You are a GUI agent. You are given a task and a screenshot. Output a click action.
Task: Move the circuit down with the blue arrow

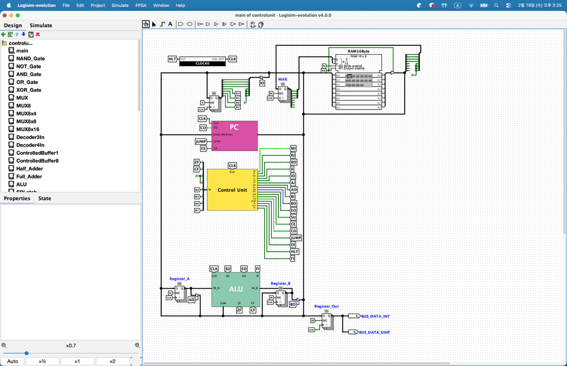(x=24, y=34)
